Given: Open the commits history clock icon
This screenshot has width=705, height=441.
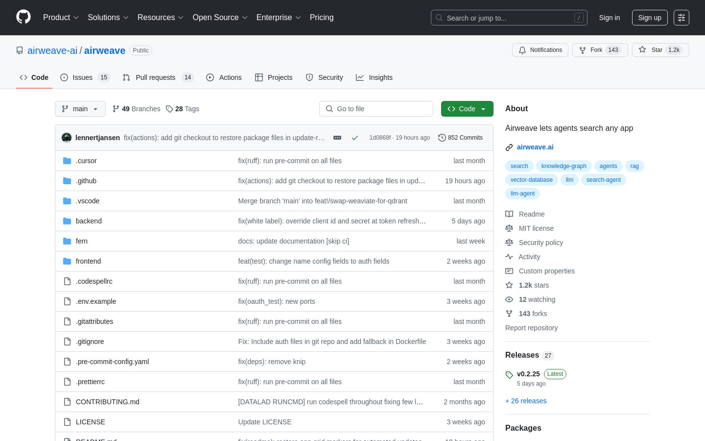Looking at the screenshot, I should (442, 138).
